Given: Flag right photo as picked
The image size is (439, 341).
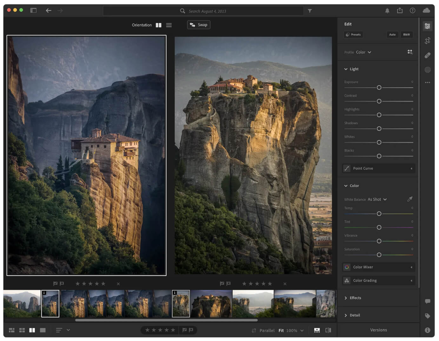Looking at the screenshot, I should (x=222, y=284).
